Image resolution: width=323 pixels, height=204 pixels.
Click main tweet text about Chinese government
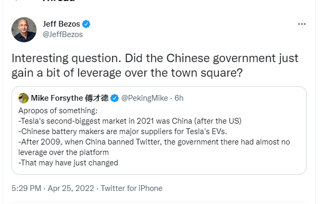[154, 66]
